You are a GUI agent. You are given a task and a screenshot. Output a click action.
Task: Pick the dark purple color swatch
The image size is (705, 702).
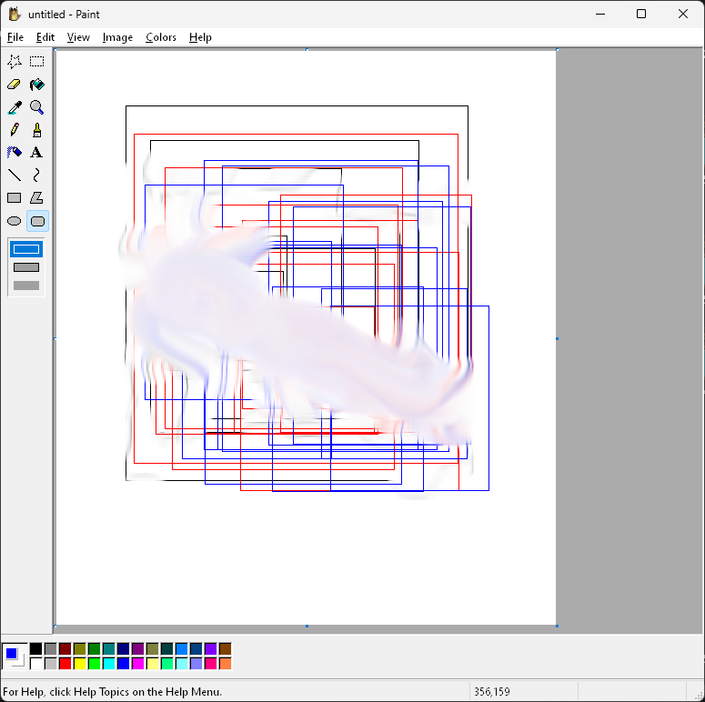138,648
